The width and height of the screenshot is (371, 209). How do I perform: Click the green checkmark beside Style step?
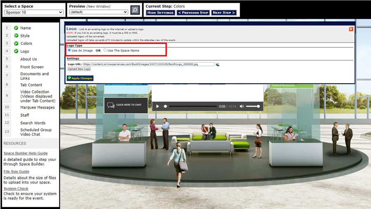coord(16,36)
